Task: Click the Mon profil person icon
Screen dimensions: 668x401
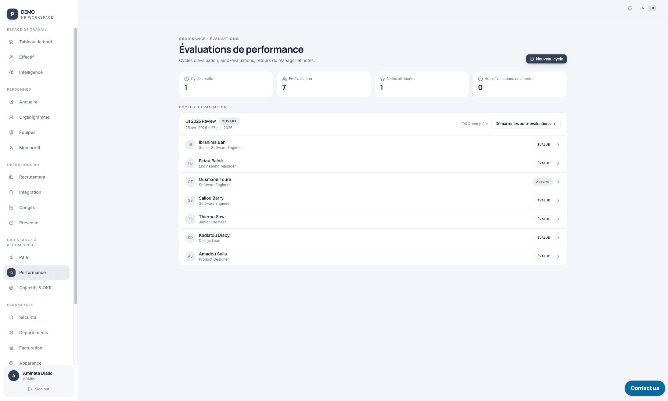Action: click(11, 148)
